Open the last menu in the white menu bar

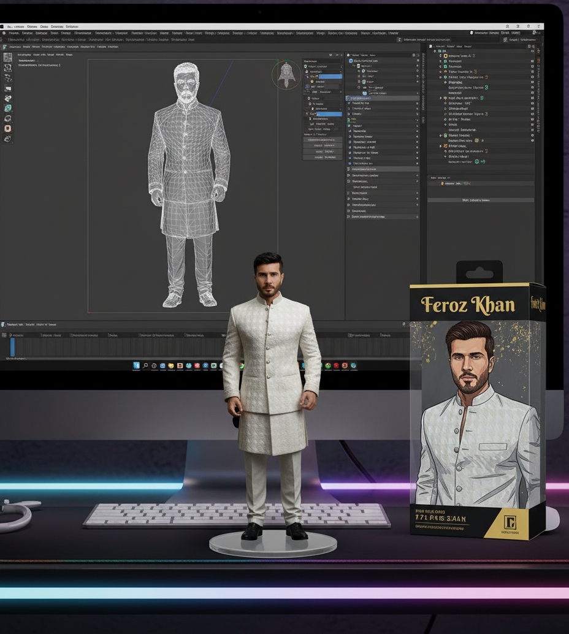pos(72,27)
